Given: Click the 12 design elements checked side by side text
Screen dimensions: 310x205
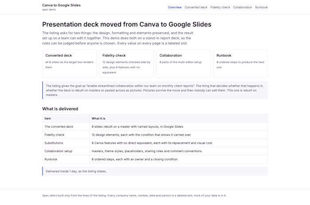Looking at the screenshot, I should (126, 67).
